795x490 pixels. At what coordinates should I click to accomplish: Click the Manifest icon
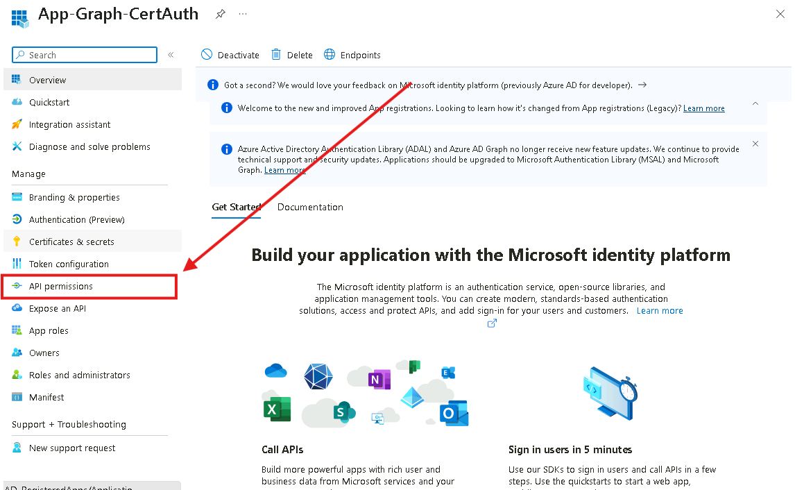(x=17, y=397)
